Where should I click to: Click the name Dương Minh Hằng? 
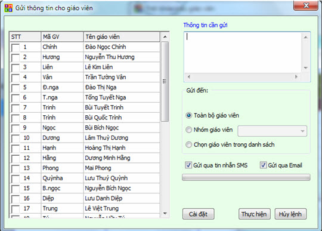107,158
